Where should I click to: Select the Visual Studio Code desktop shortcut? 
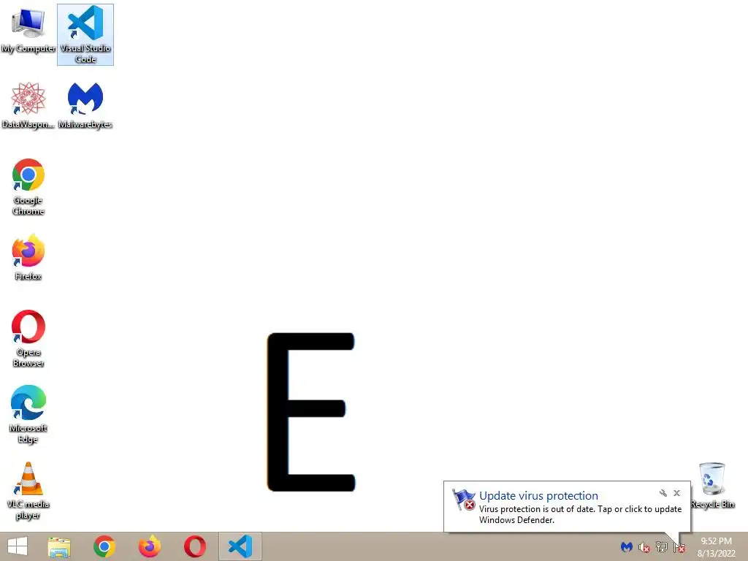(x=85, y=35)
